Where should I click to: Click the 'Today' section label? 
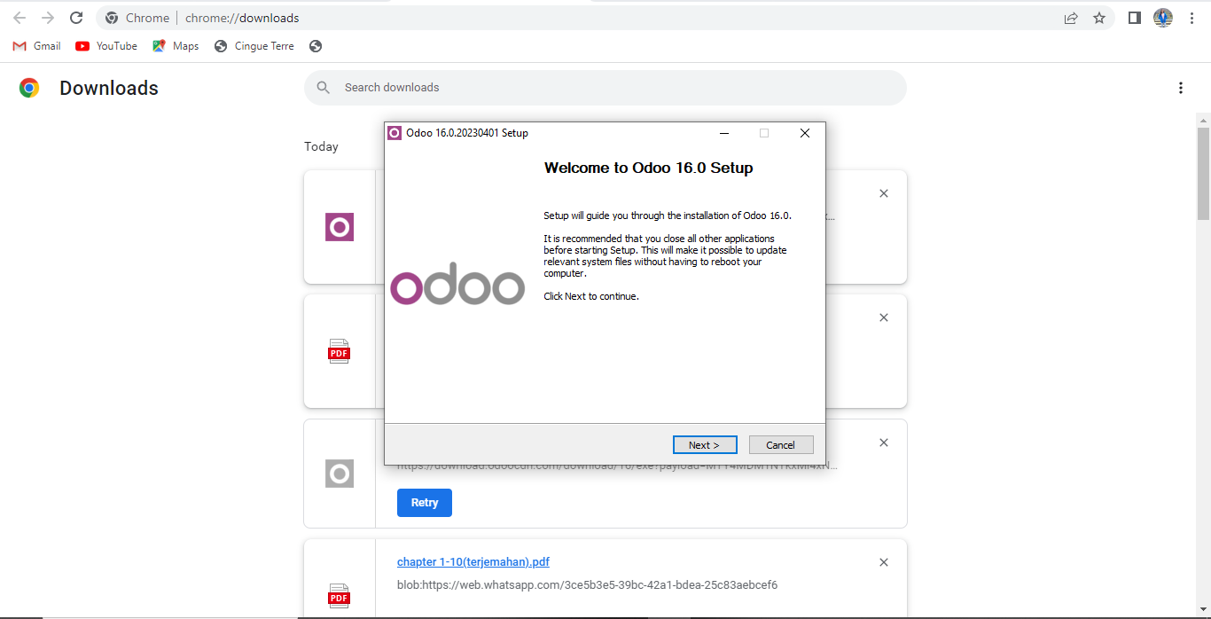click(321, 146)
